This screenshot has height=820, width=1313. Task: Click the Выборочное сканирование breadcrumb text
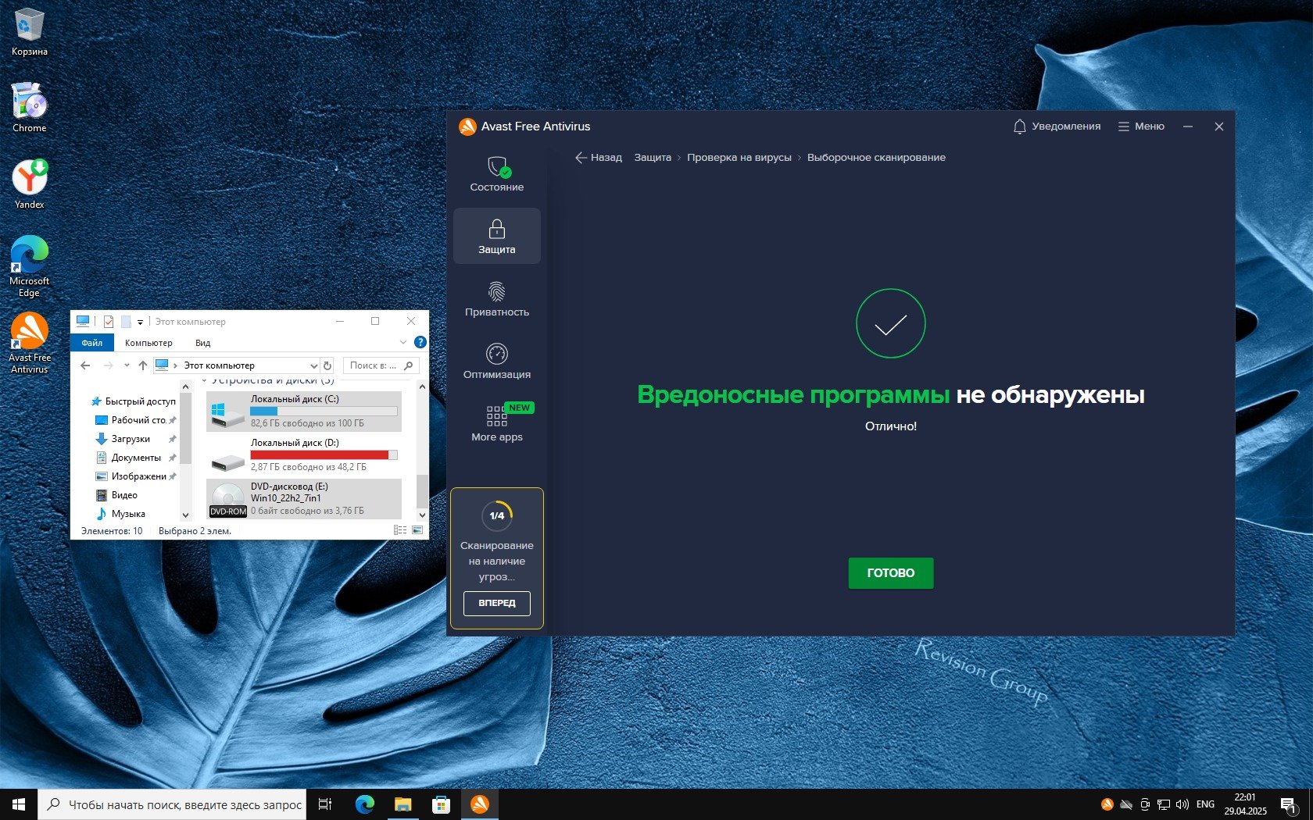pyautogui.click(x=876, y=158)
